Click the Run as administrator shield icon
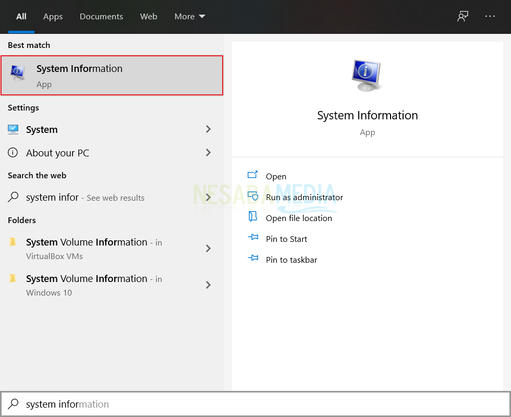 tap(253, 197)
